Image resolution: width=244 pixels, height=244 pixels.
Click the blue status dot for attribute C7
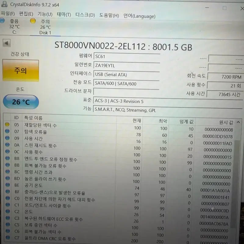coord(8,238)
